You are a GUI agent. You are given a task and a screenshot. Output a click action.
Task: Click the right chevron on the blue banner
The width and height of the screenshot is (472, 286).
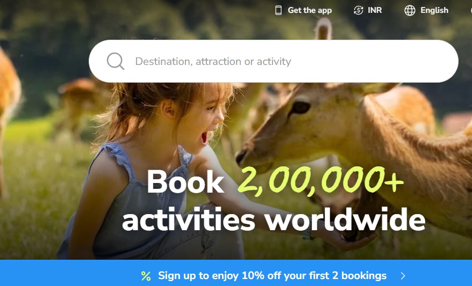pyautogui.click(x=403, y=276)
